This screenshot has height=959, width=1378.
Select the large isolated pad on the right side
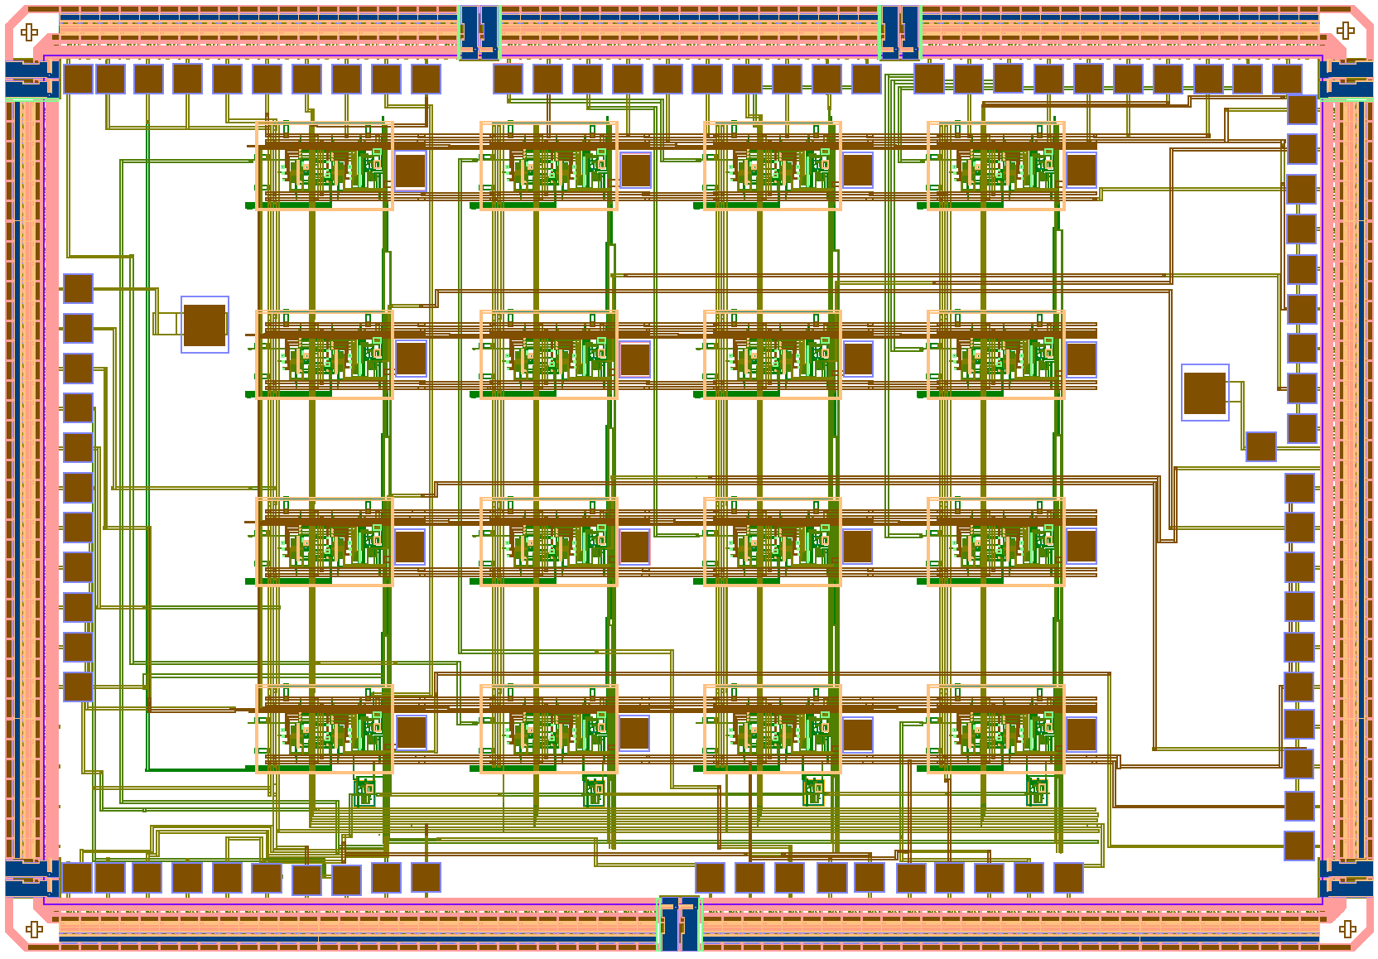coord(1205,393)
